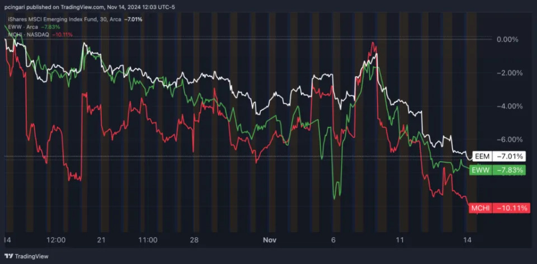Viewport: 537px width, 264px height.
Task: Select the red MCHI price label
Action: tap(498, 208)
